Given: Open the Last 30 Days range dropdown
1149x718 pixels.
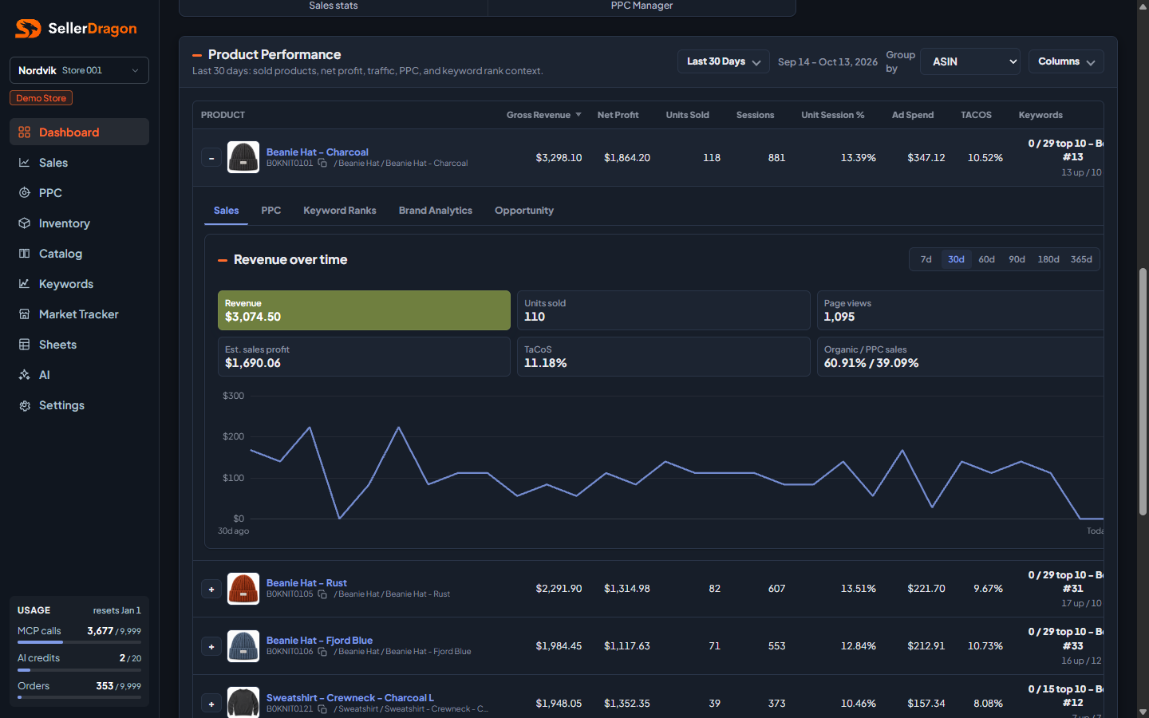Looking at the screenshot, I should (723, 61).
